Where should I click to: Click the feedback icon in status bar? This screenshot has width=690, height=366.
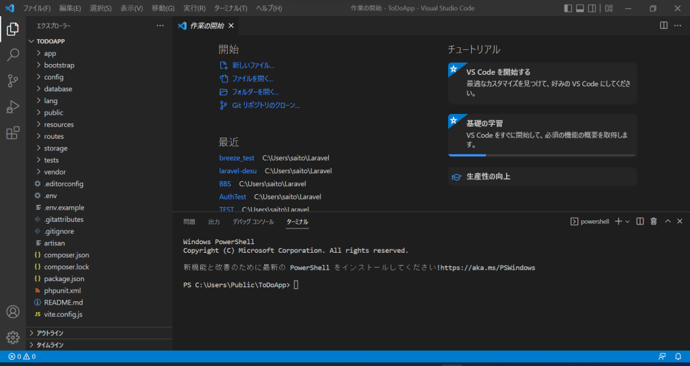pos(662,357)
